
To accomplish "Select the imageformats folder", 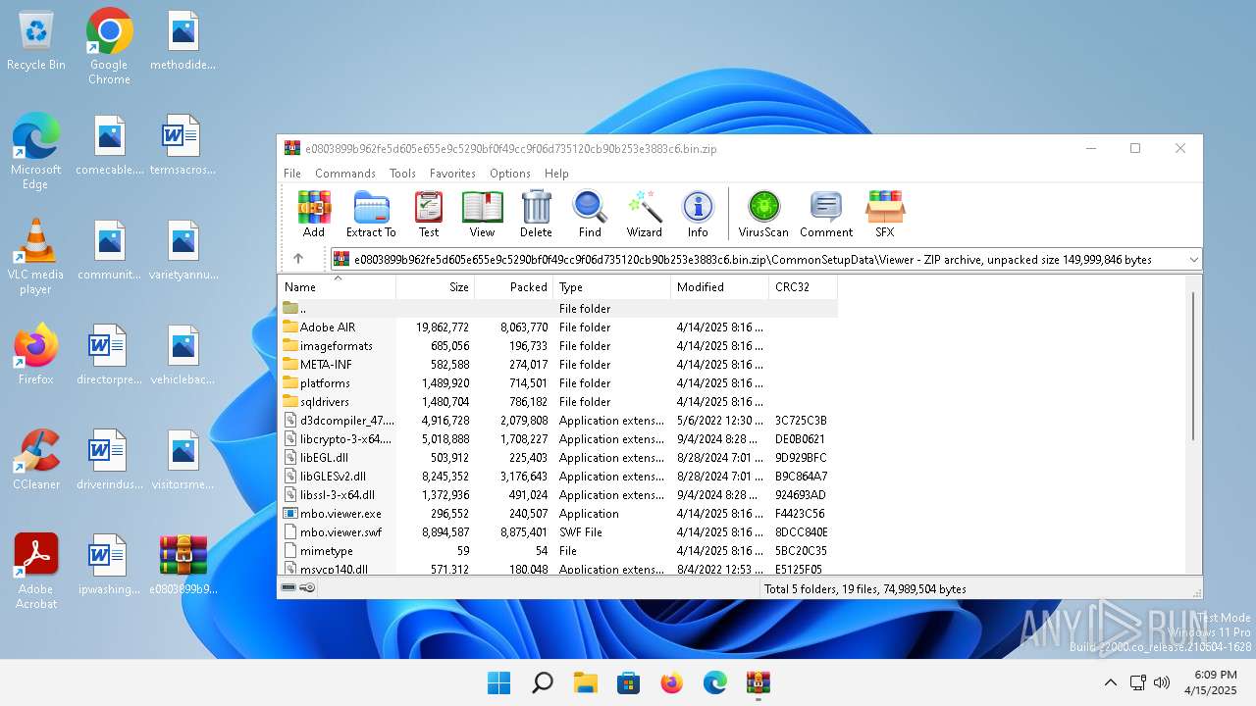I will pyautogui.click(x=558, y=345).
